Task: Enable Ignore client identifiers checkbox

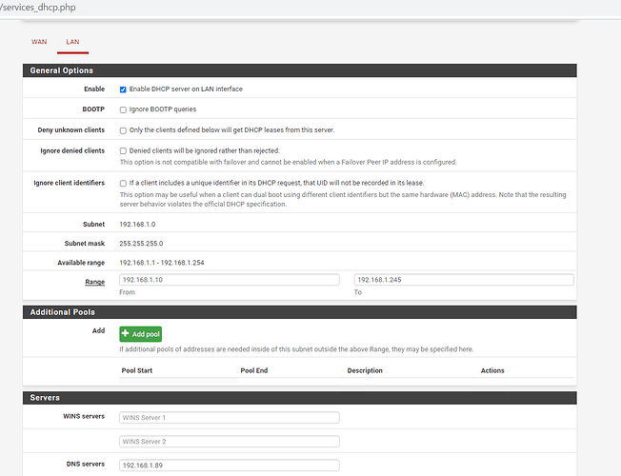Action: [123, 183]
